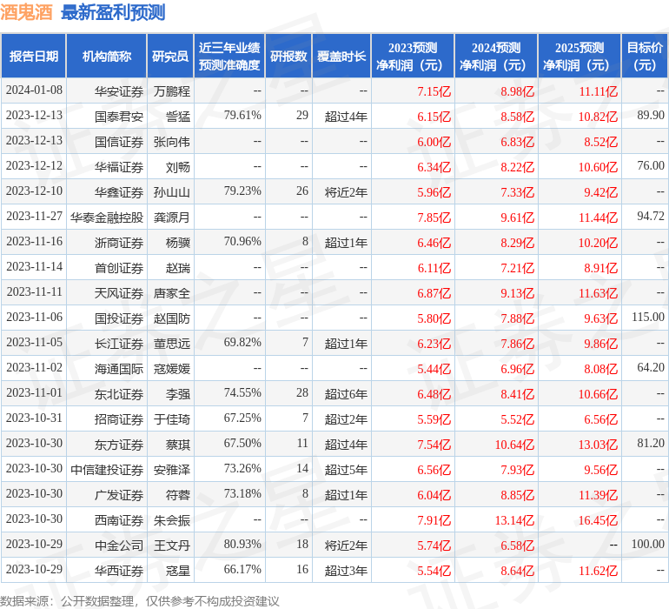Click the 16.45亿 profit forecast value
669x609 pixels.
(x=598, y=520)
